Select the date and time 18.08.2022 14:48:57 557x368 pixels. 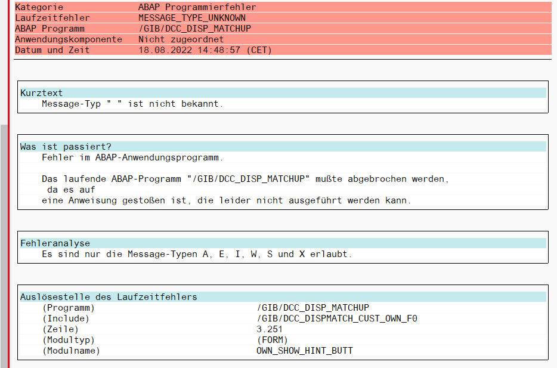tap(205, 50)
